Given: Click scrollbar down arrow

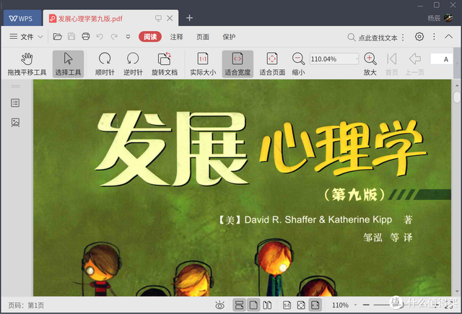Looking at the screenshot, I should tap(457, 291).
